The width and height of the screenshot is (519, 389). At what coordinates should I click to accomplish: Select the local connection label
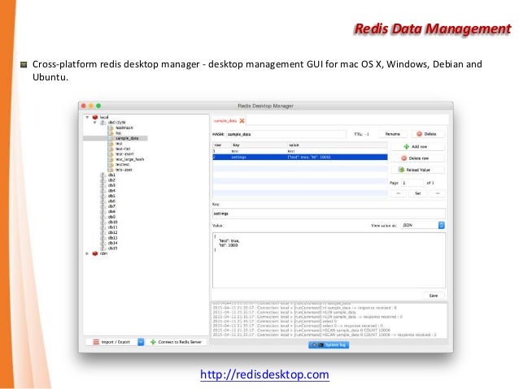pyautogui.click(x=104, y=117)
